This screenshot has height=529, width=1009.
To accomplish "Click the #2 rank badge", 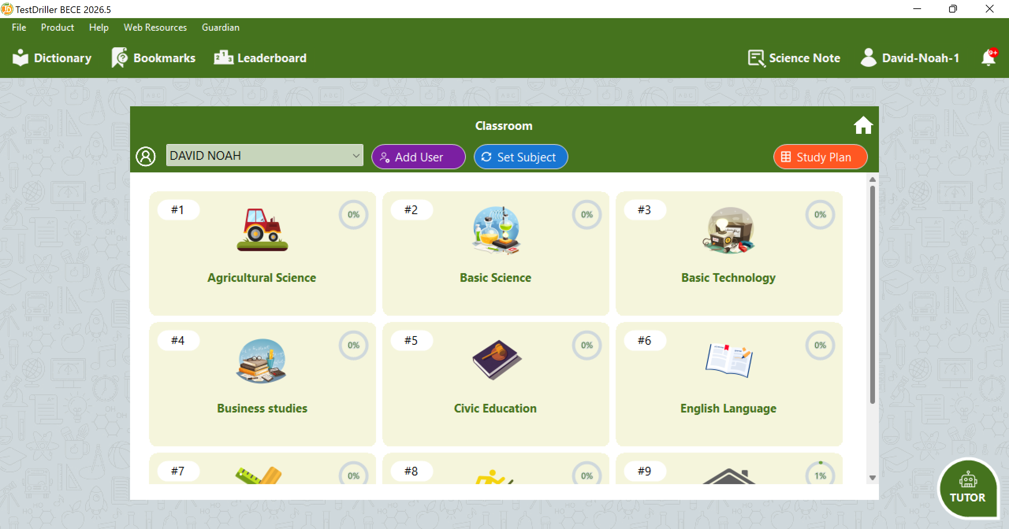I will pyautogui.click(x=411, y=210).
